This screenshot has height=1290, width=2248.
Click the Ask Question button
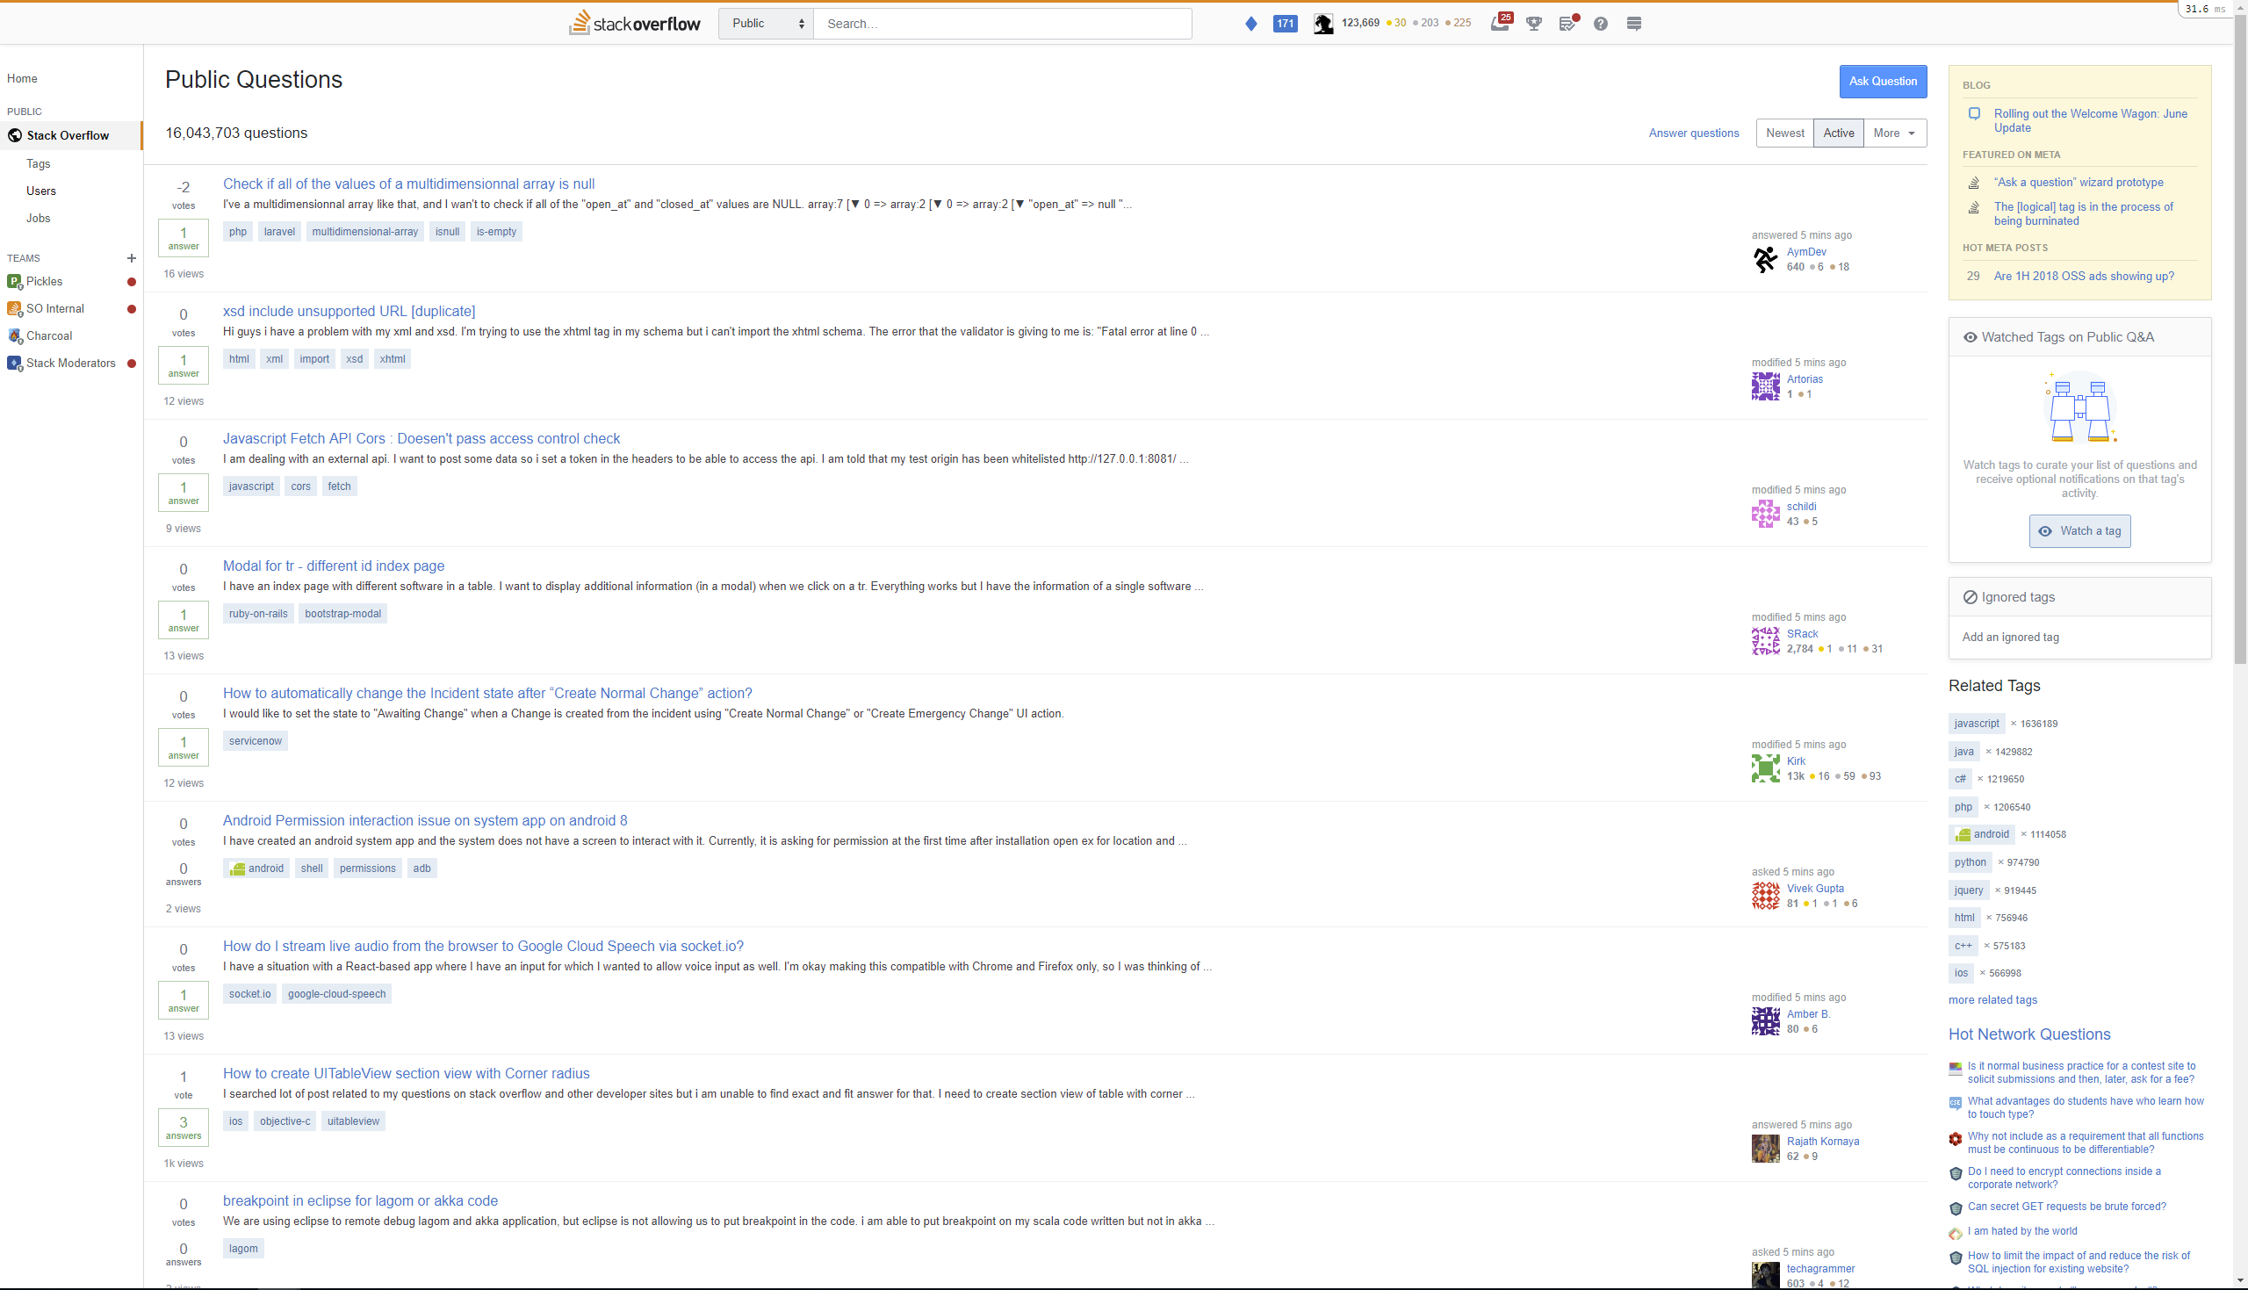1882,80
